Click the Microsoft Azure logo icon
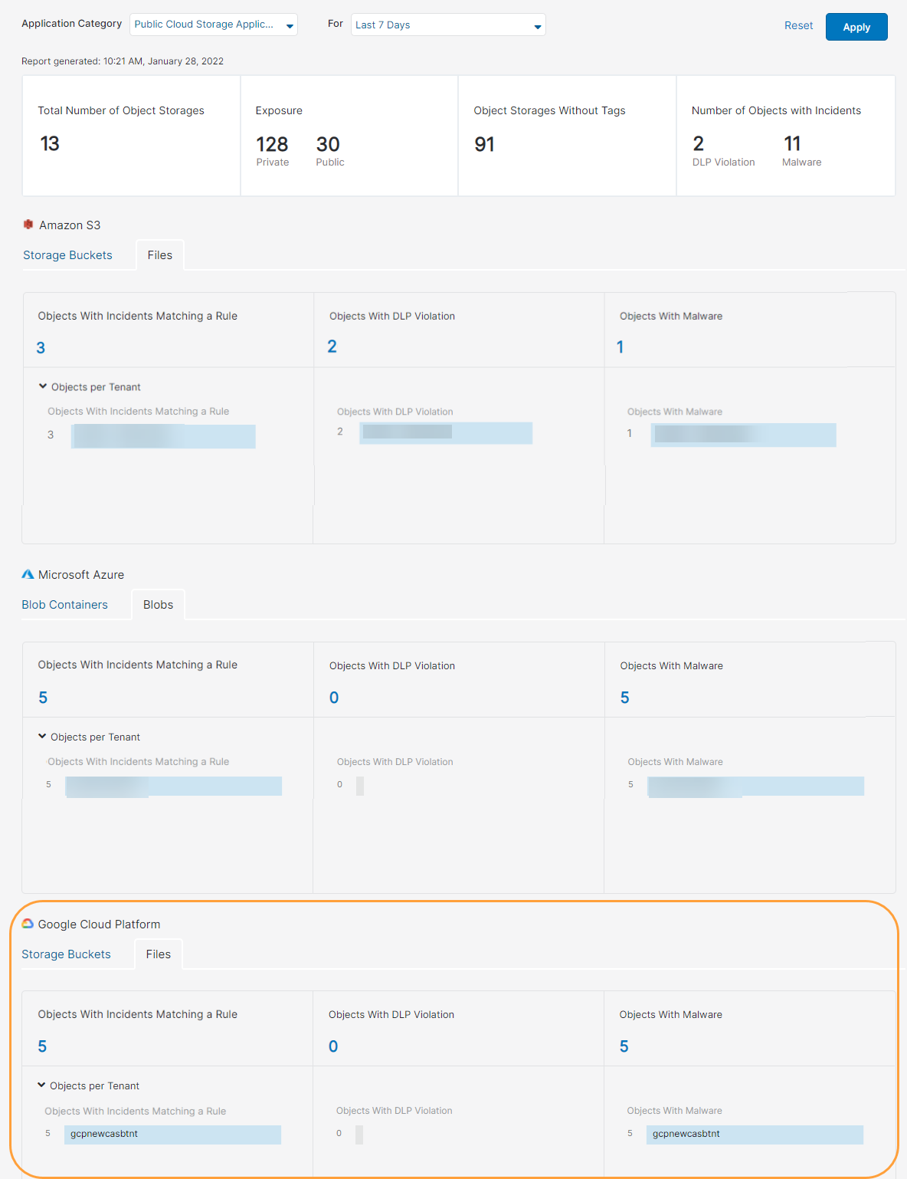This screenshot has height=1179, width=907. coord(28,573)
